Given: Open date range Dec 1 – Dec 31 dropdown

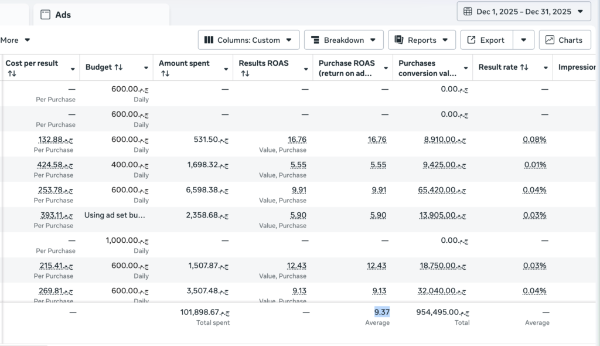Looking at the screenshot, I should click(523, 12).
